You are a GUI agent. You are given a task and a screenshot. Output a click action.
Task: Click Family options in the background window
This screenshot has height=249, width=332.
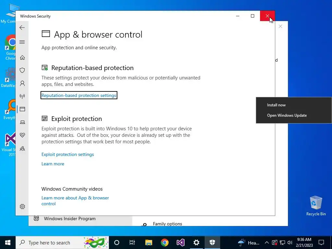(168, 224)
